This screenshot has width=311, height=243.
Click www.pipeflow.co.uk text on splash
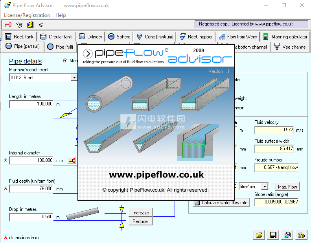(156, 175)
